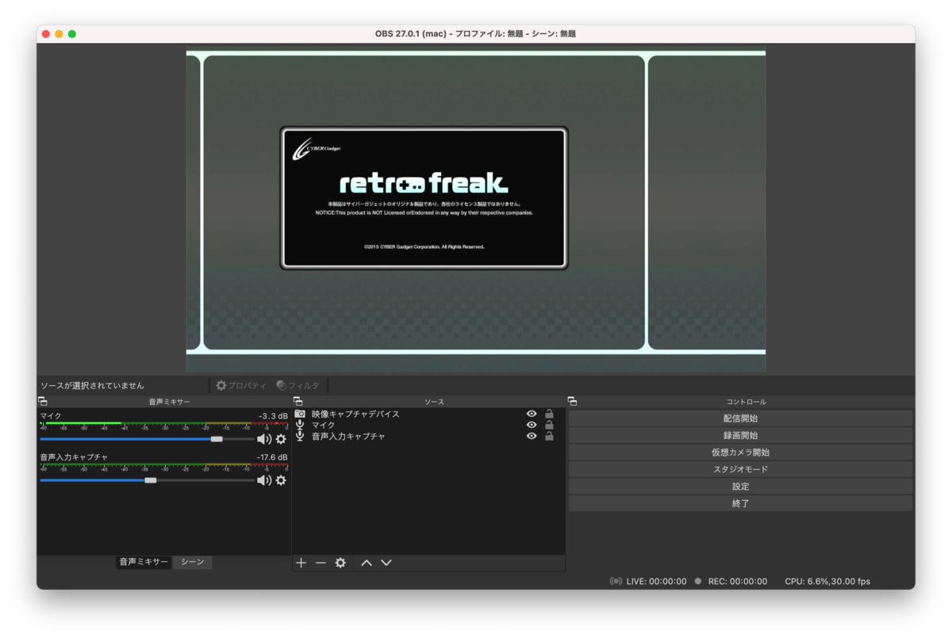Remove source with the minus icon
Image resolution: width=952 pixels, height=638 pixels.
[x=321, y=563]
